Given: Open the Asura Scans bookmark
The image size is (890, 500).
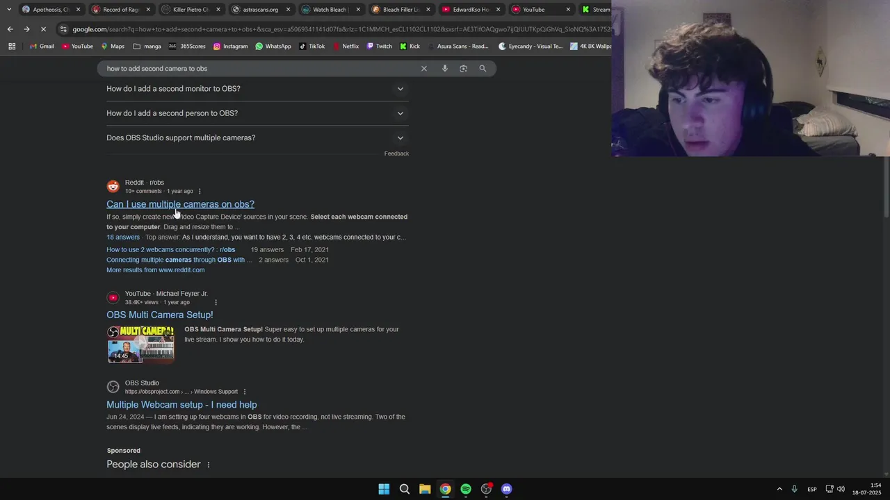Looking at the screenshot, I should [x=458, y=47].
